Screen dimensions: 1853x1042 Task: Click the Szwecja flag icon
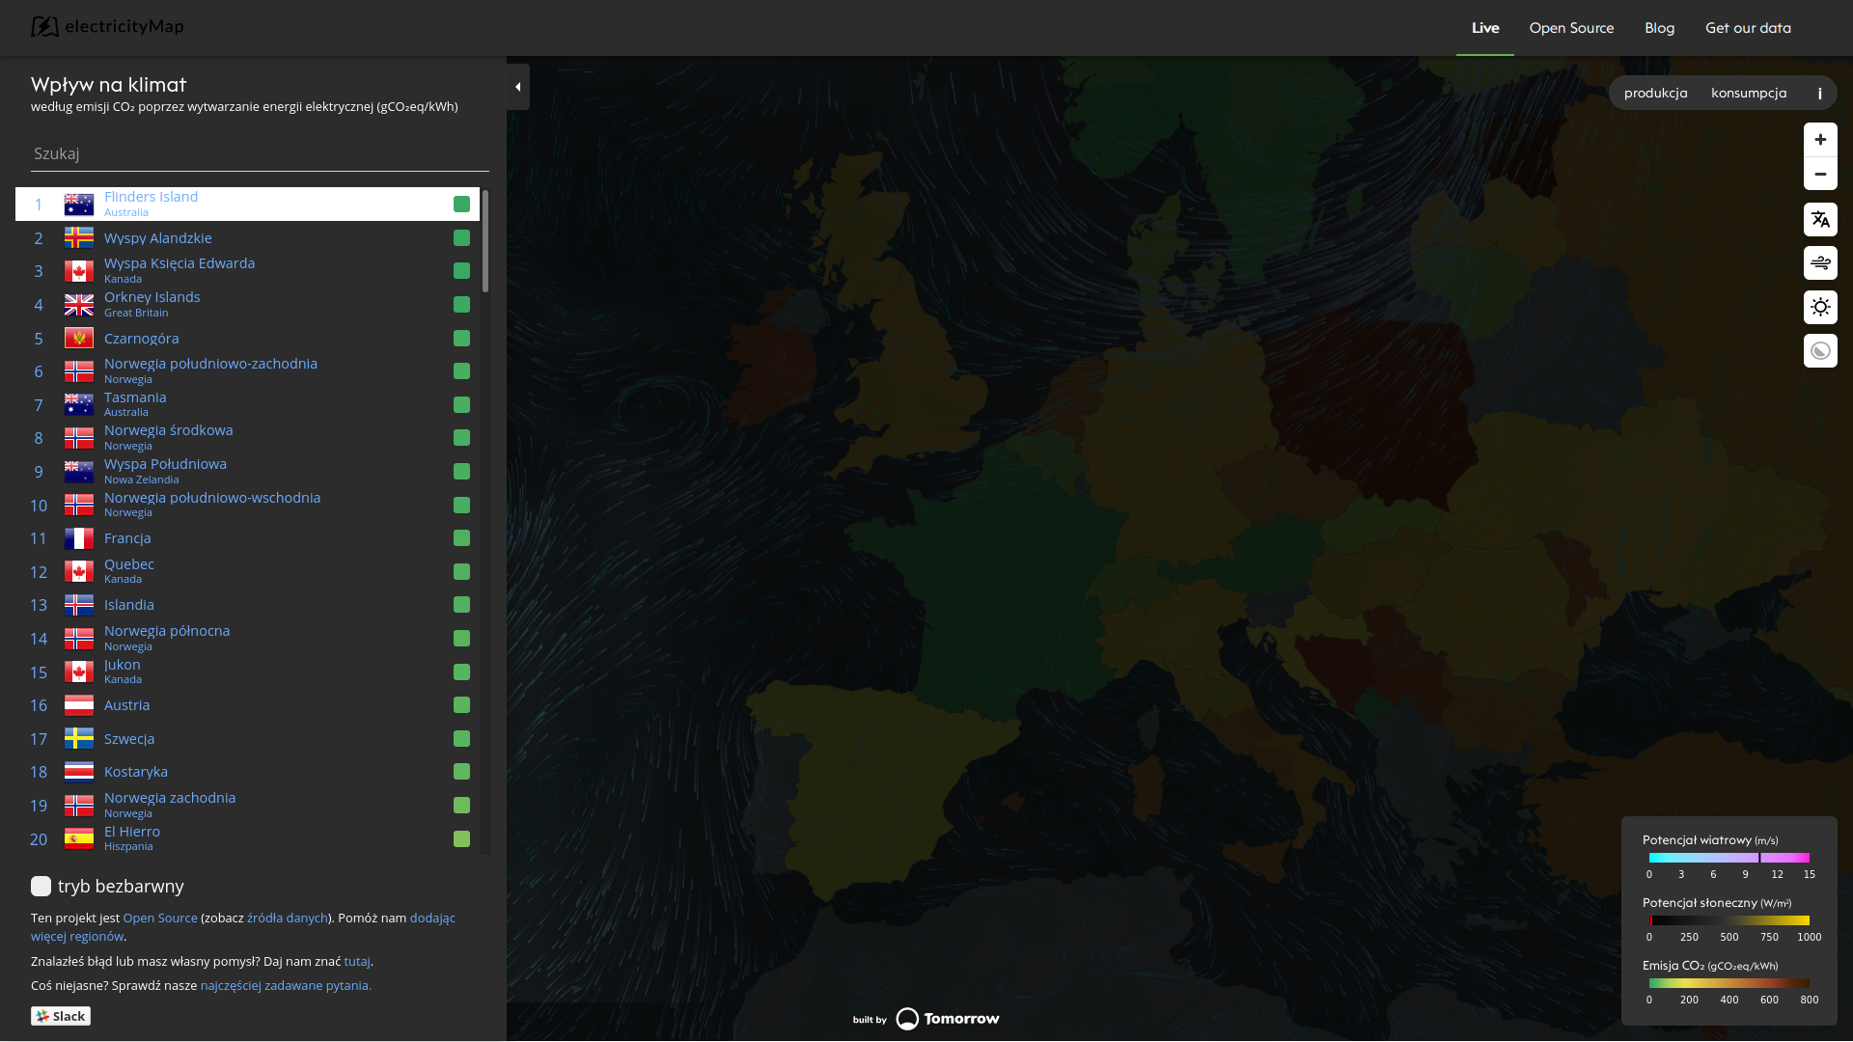click(79, 738)
